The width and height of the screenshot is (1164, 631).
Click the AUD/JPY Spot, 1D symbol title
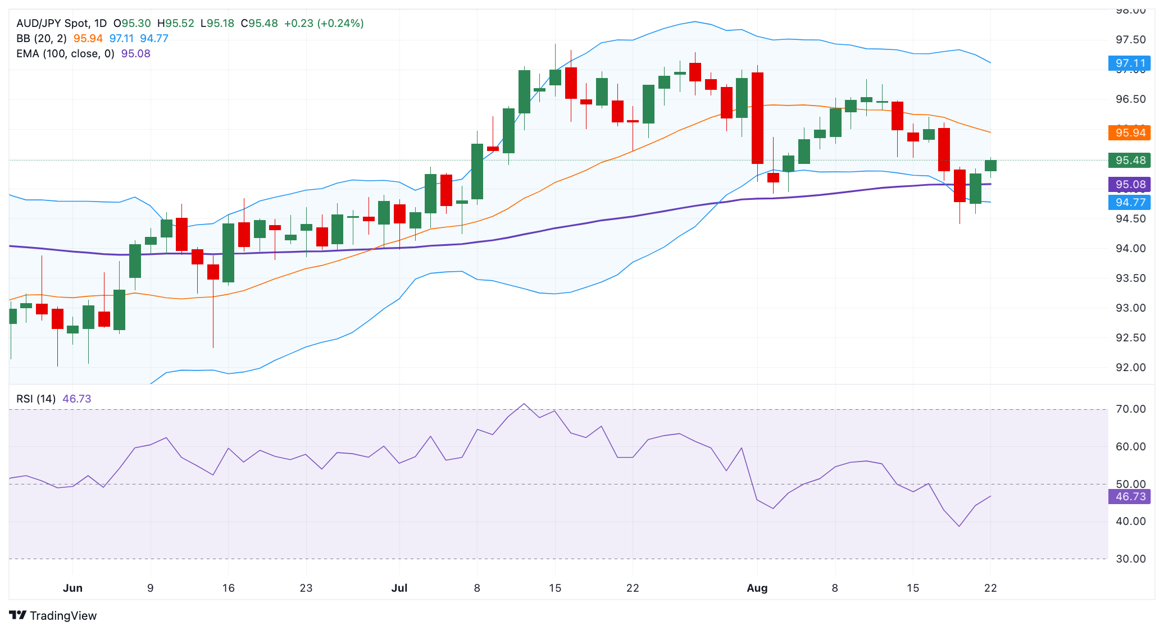coord(61,23)
